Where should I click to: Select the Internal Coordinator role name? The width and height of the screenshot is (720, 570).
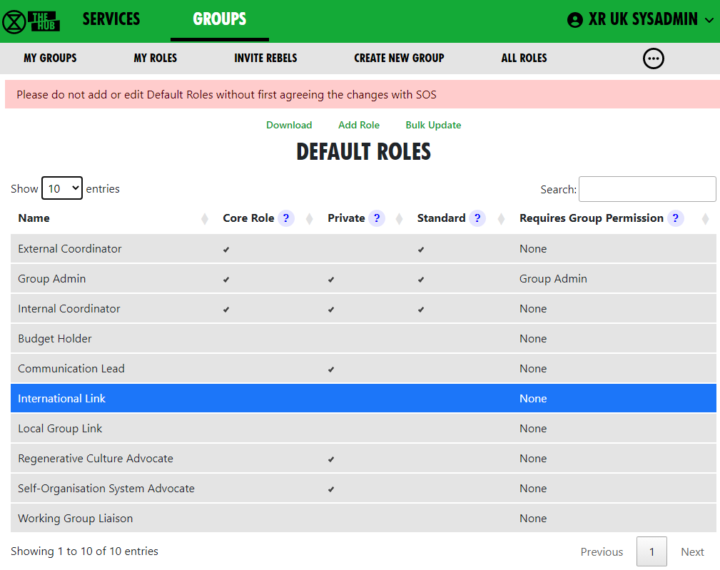tap(69, 308)
